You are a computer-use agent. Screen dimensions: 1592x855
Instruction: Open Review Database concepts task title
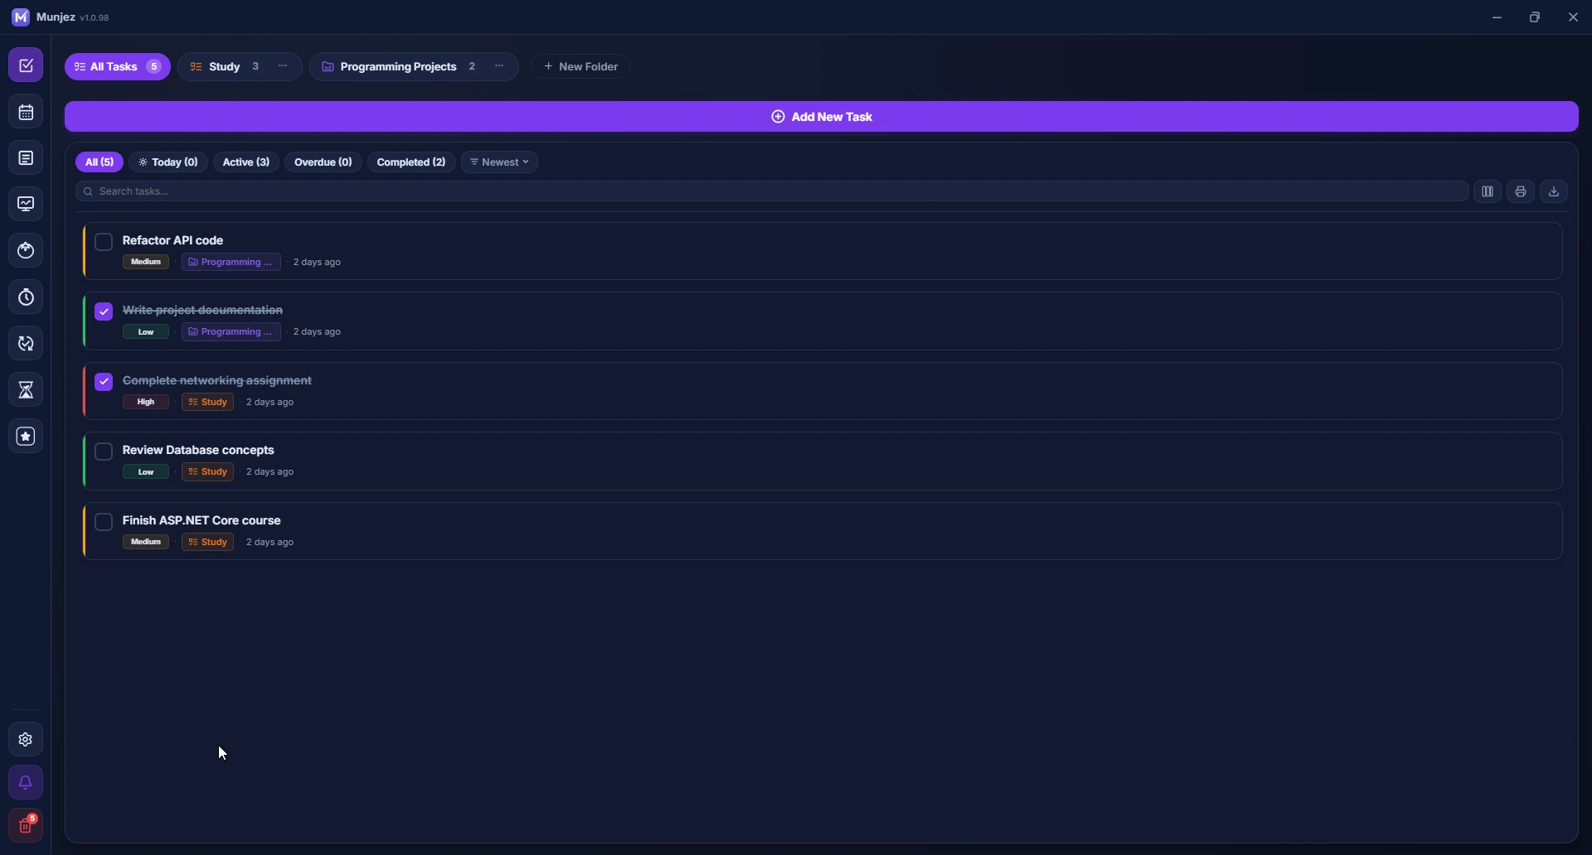click(199, 450)
